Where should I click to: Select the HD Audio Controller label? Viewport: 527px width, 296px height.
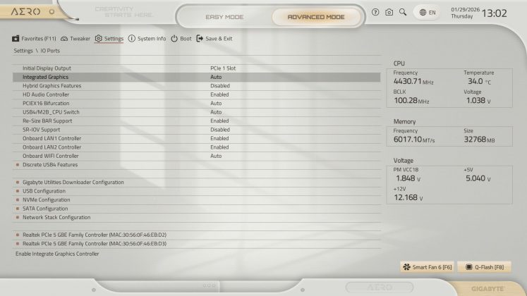point(46,94)
